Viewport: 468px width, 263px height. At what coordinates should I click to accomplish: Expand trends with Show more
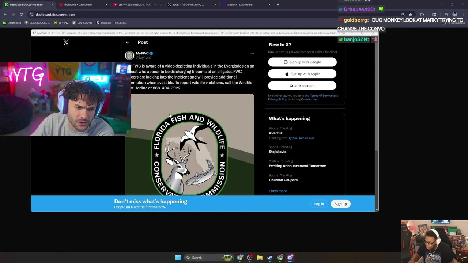coord(278,191)
